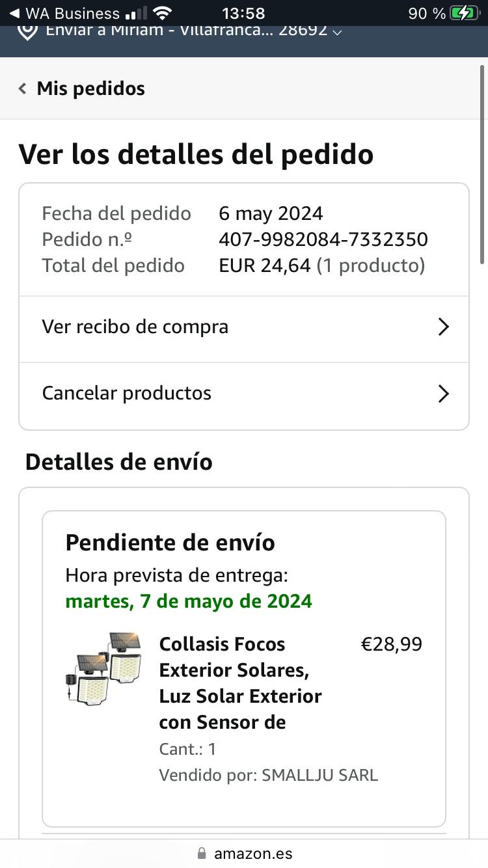Image resolution: width=488 pixels, height=868 pixels.
Task: Tap the Wi-Fi status icon
Action: [162, 13]
